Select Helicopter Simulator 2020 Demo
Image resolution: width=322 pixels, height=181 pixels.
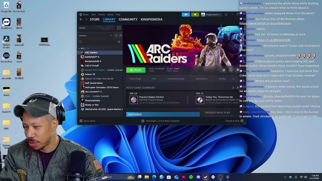click(100, 87)
